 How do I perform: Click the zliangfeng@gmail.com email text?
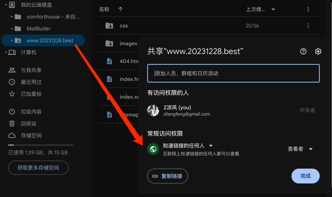point(187,114)
